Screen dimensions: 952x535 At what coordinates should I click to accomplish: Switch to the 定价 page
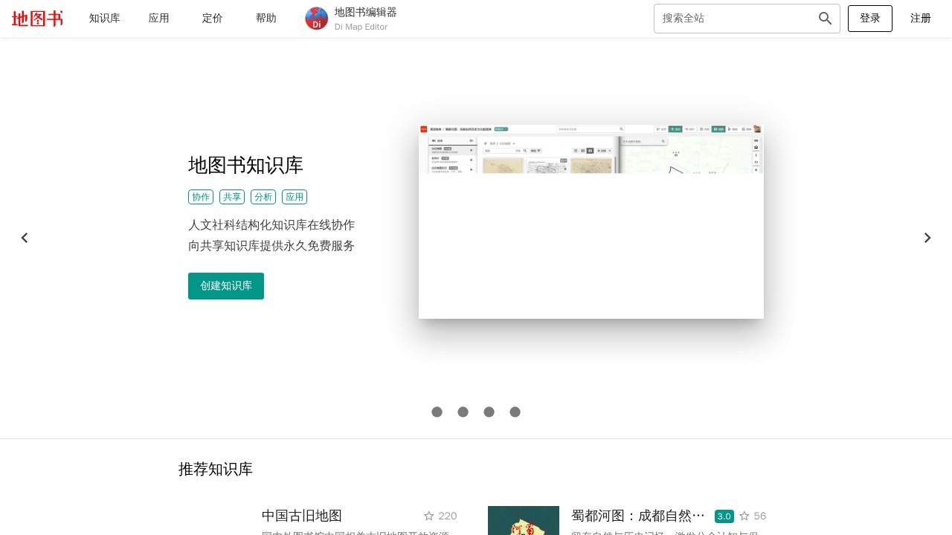(212, 18)
